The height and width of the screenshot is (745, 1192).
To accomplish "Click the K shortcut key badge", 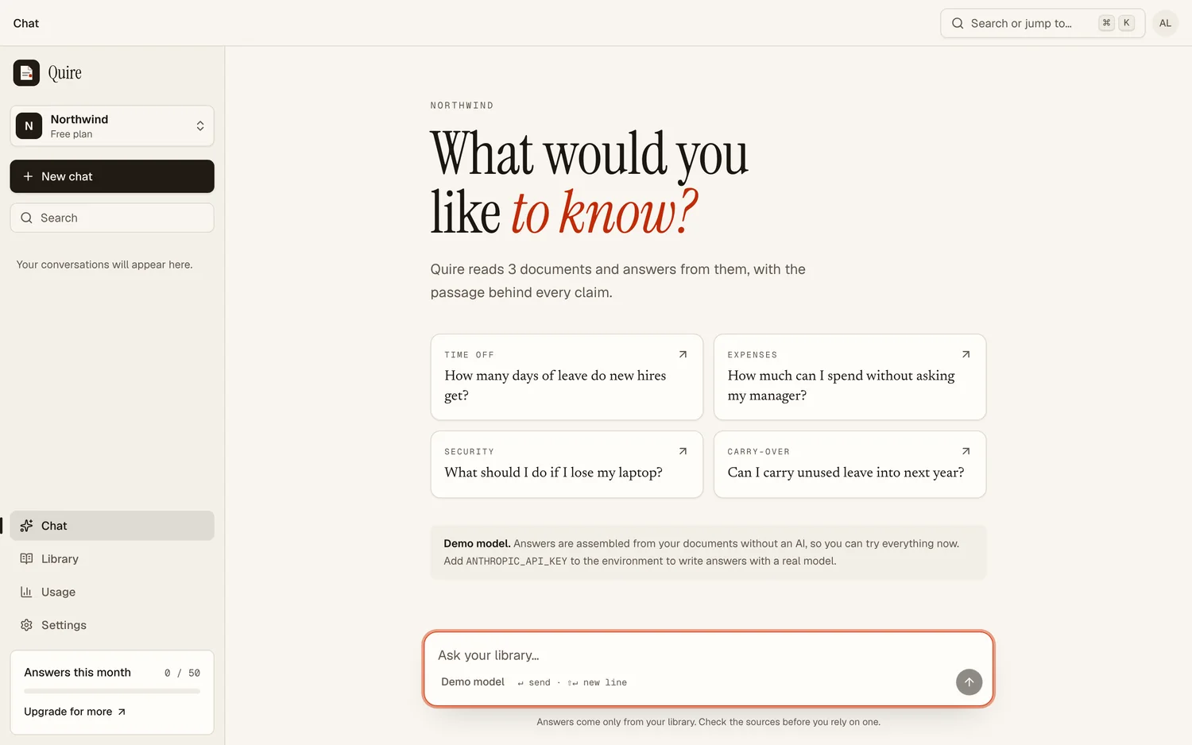I will pyautogui.click(x=1126, y=23).
